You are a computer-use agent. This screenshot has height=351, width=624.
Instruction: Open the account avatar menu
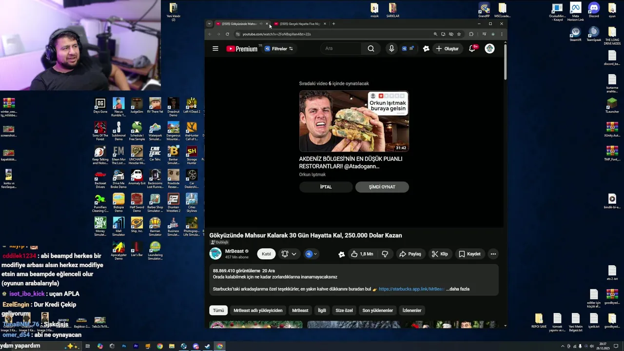489,49
